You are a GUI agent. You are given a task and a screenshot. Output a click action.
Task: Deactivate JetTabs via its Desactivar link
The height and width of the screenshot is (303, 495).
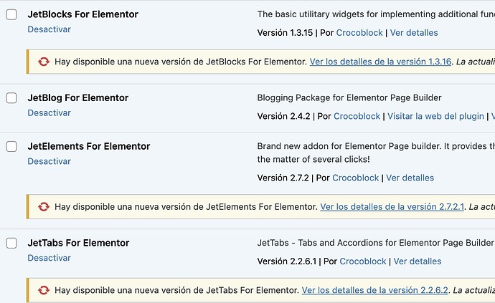click(x=49, y=258)
